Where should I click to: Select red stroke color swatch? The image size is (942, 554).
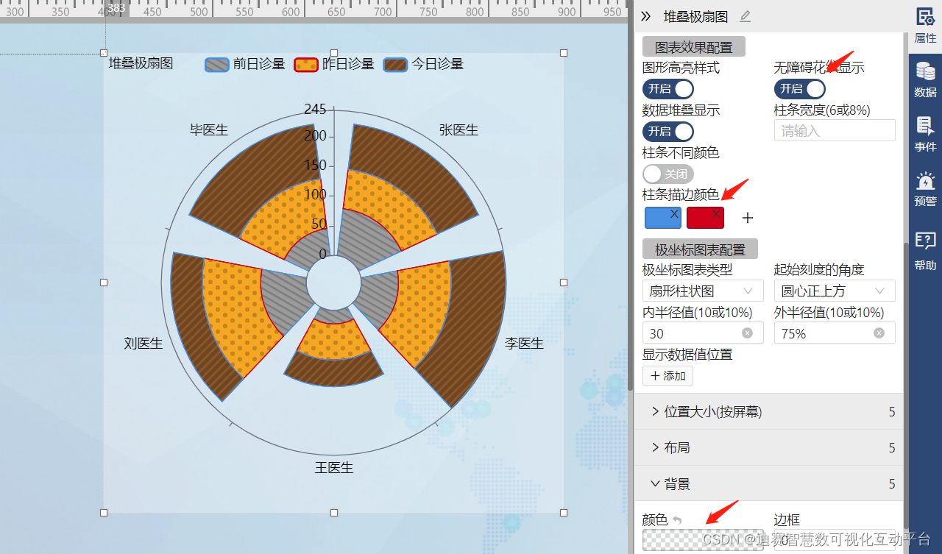pos(705,218)
